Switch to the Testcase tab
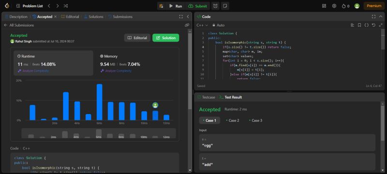 click(x=207, y=97)
